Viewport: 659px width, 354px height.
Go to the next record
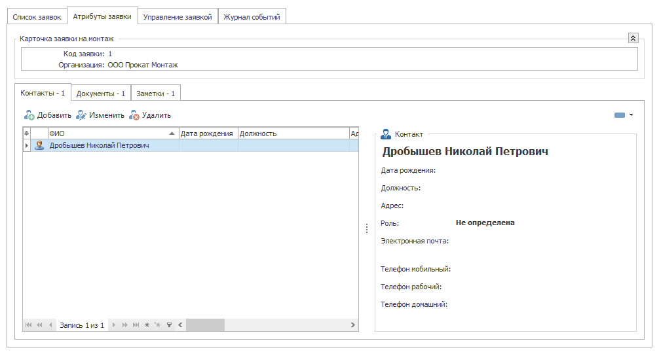point(113,325)
